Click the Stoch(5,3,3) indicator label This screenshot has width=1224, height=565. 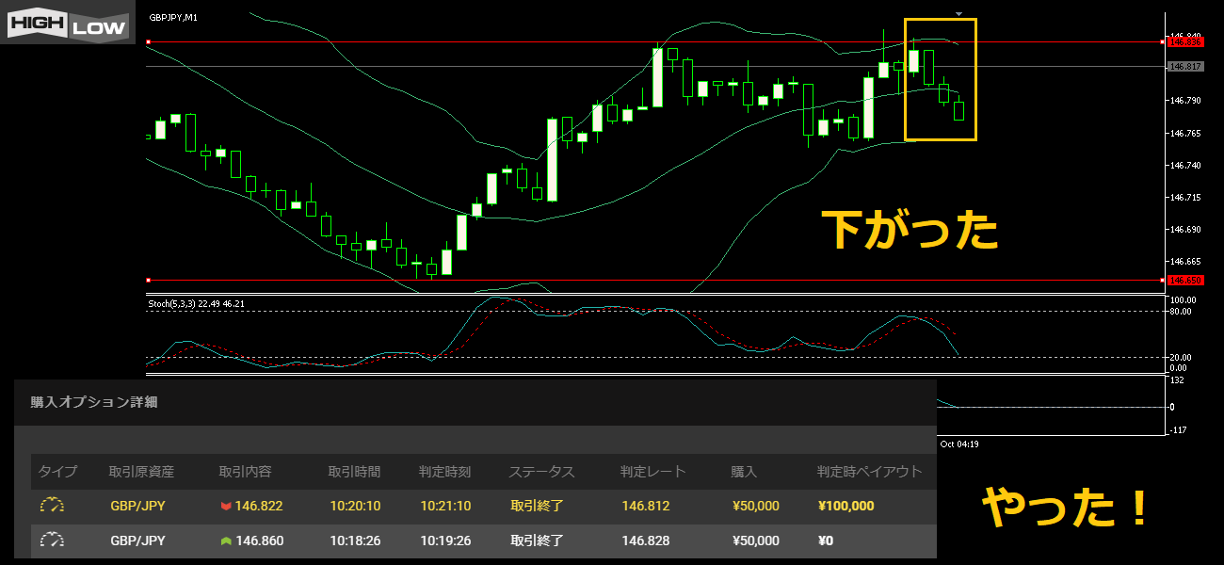(x=197, y=304)
